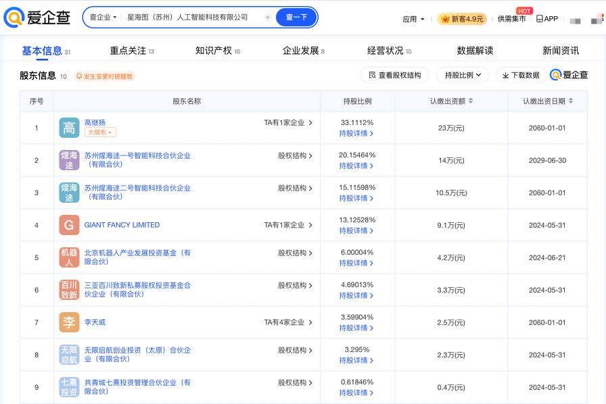
Task: Click the 爱企查 logo in header
Action: coord(37,18)
